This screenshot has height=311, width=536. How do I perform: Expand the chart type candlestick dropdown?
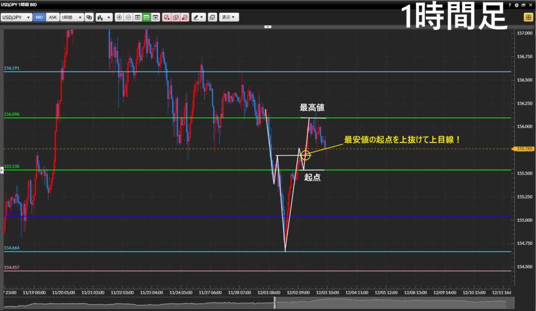[x=104, y=17]
